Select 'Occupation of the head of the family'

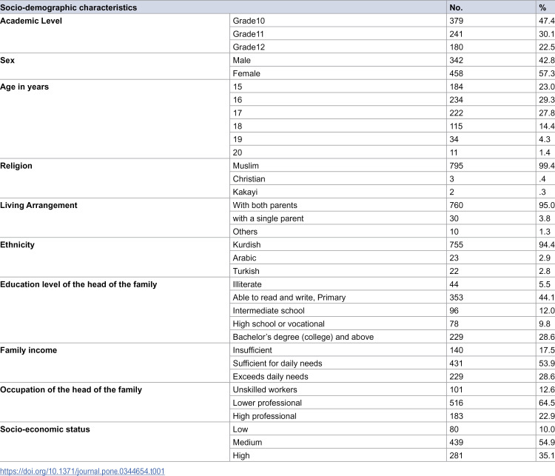(x=71, y=389)
